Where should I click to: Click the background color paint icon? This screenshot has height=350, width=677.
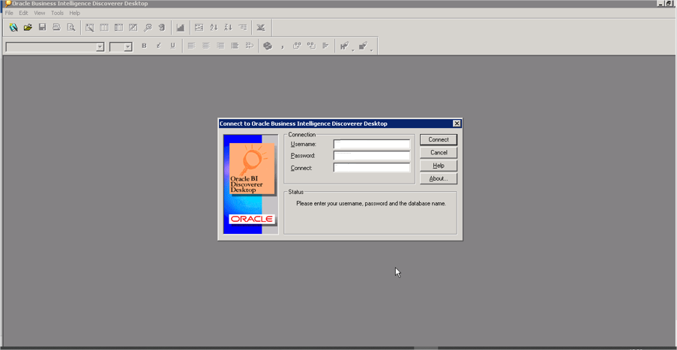(x=363, y=46)
